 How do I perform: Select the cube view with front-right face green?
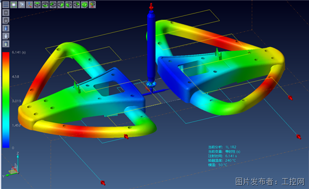61,5
